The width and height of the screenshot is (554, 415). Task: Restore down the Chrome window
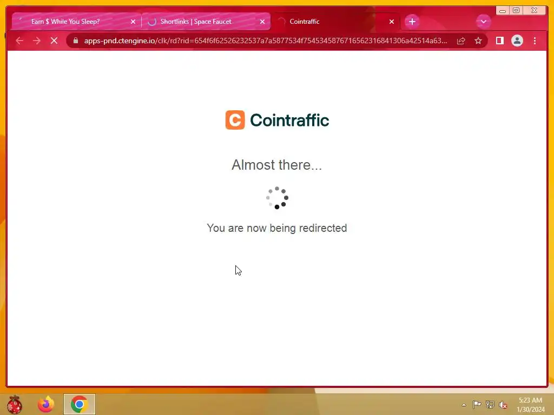click(x=516, y=10)
